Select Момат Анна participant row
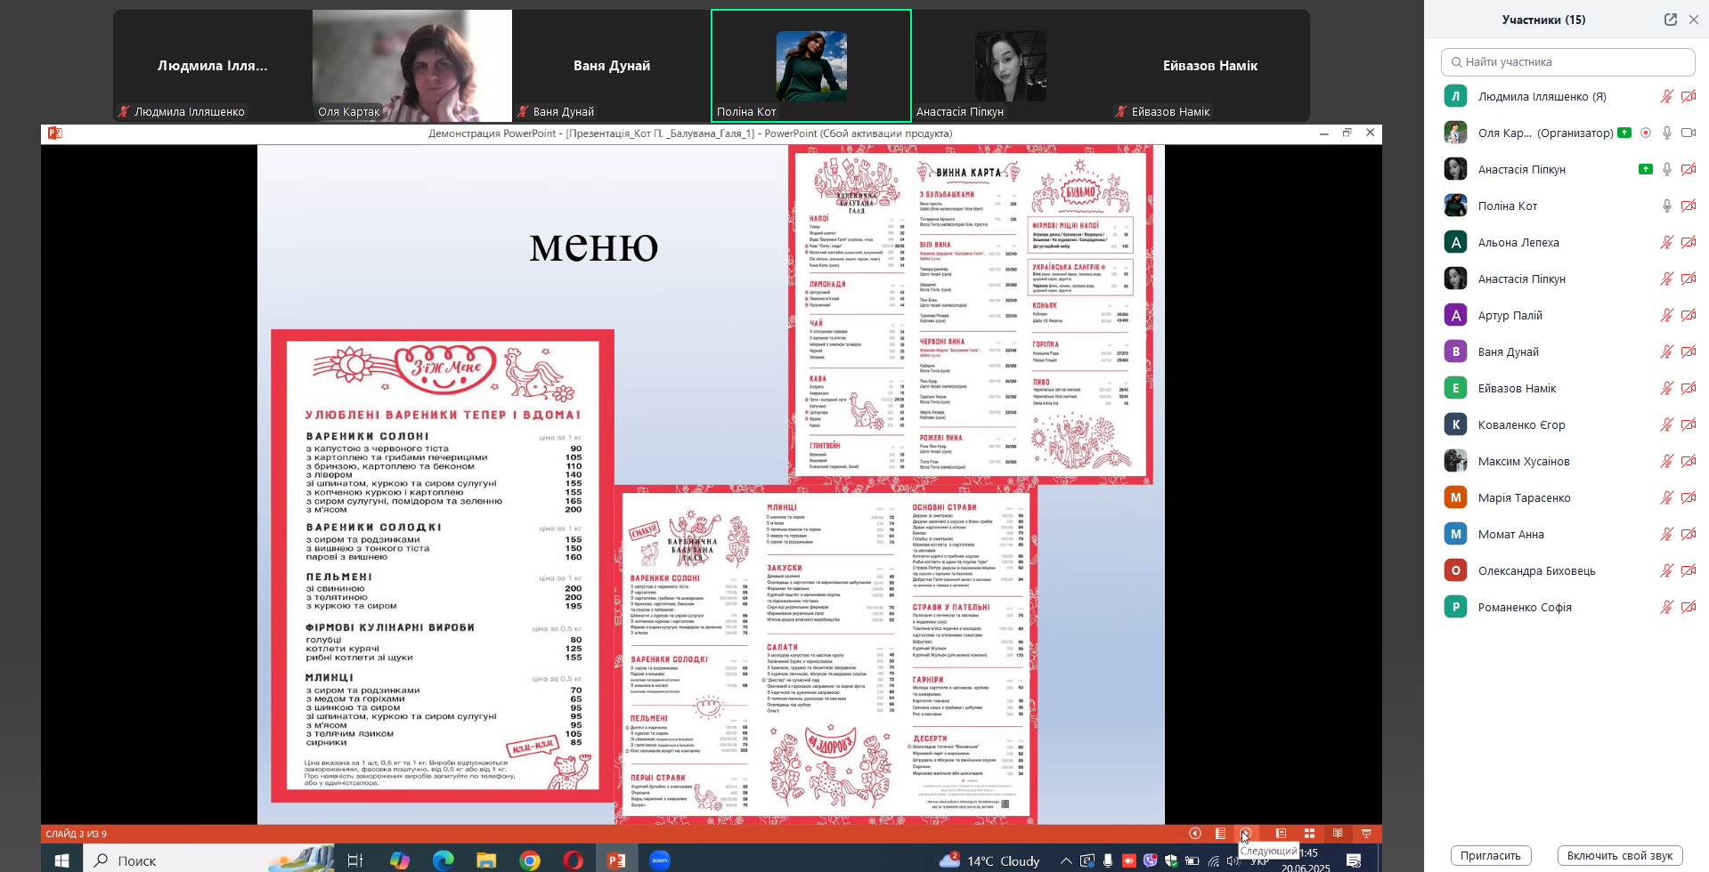This screenshot has height=872, width=1709. (1567, 534)
